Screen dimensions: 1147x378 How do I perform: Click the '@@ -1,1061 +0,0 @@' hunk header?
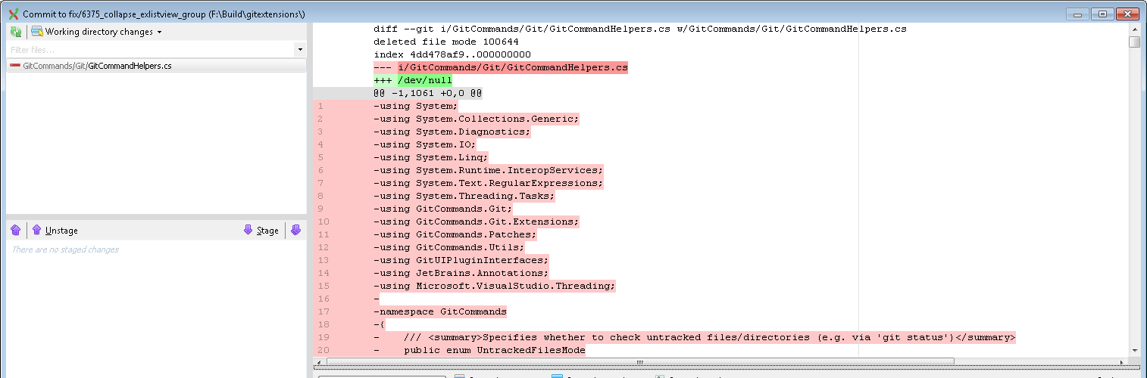click(x=428, y=93)
